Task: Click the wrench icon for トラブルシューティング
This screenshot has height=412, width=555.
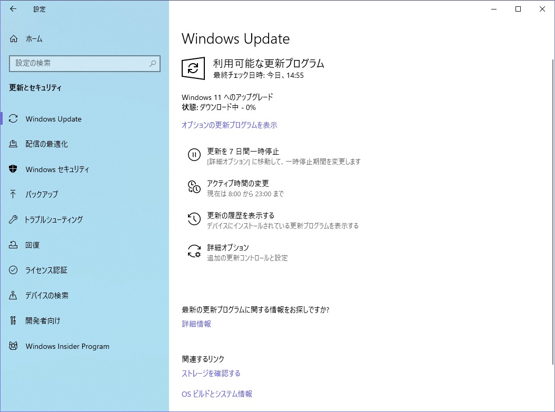Action: click(x=13, y=219)
